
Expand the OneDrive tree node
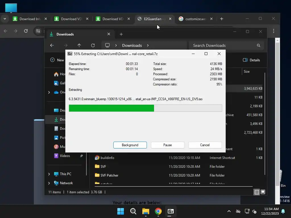point(49,92)
